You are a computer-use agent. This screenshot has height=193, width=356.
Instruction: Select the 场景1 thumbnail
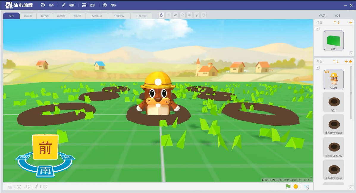pyautogui.click(x=333, y=41)
